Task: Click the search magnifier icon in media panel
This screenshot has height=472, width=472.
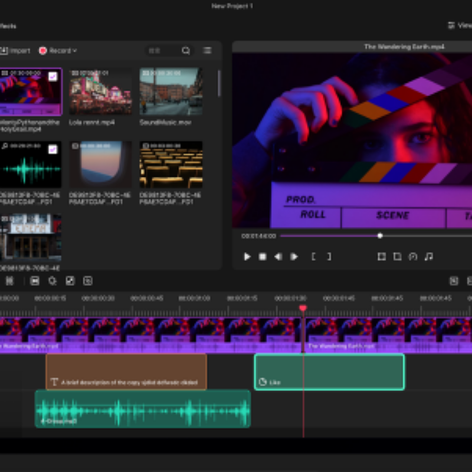Action: [186, 51]
